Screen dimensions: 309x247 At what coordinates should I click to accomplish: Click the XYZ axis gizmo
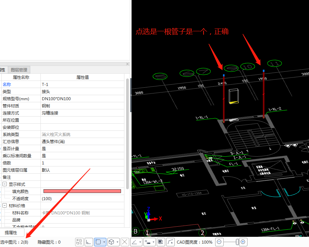153,214
